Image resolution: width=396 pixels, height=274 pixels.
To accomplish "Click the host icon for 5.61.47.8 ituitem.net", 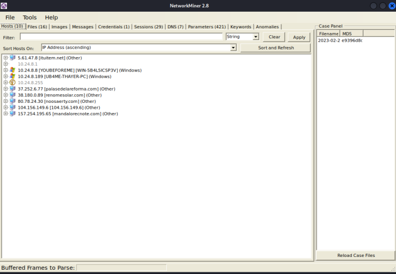I will pos(12,58).
